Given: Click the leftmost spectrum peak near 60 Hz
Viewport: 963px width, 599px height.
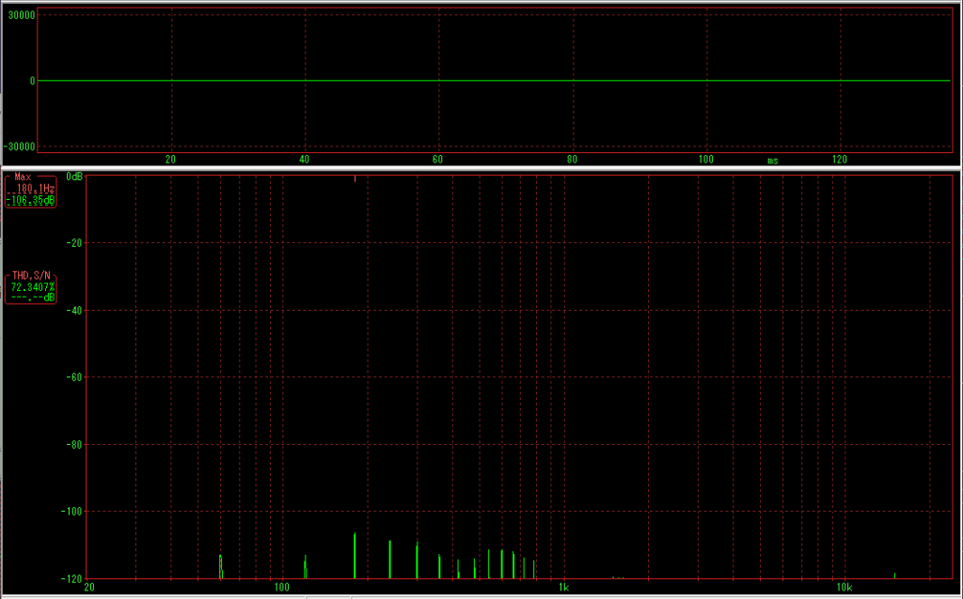Looking at the screenshot, I should click(x=220, y=566).
